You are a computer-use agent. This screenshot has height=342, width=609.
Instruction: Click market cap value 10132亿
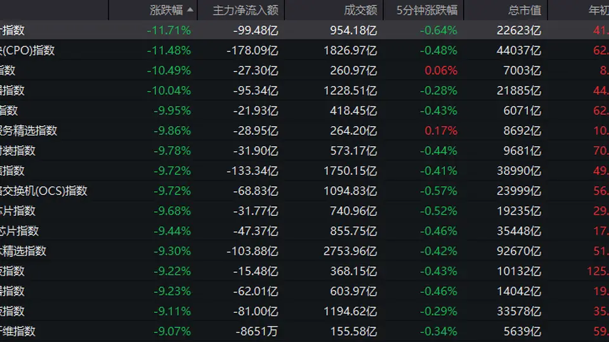point(519,271)
